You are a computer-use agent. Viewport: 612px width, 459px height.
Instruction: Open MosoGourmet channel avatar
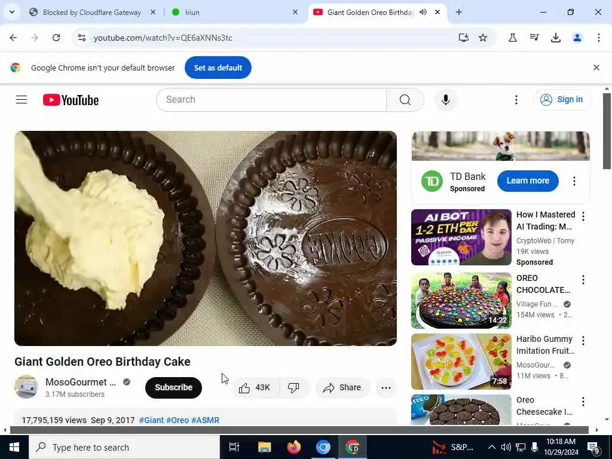tap(26, 387)
